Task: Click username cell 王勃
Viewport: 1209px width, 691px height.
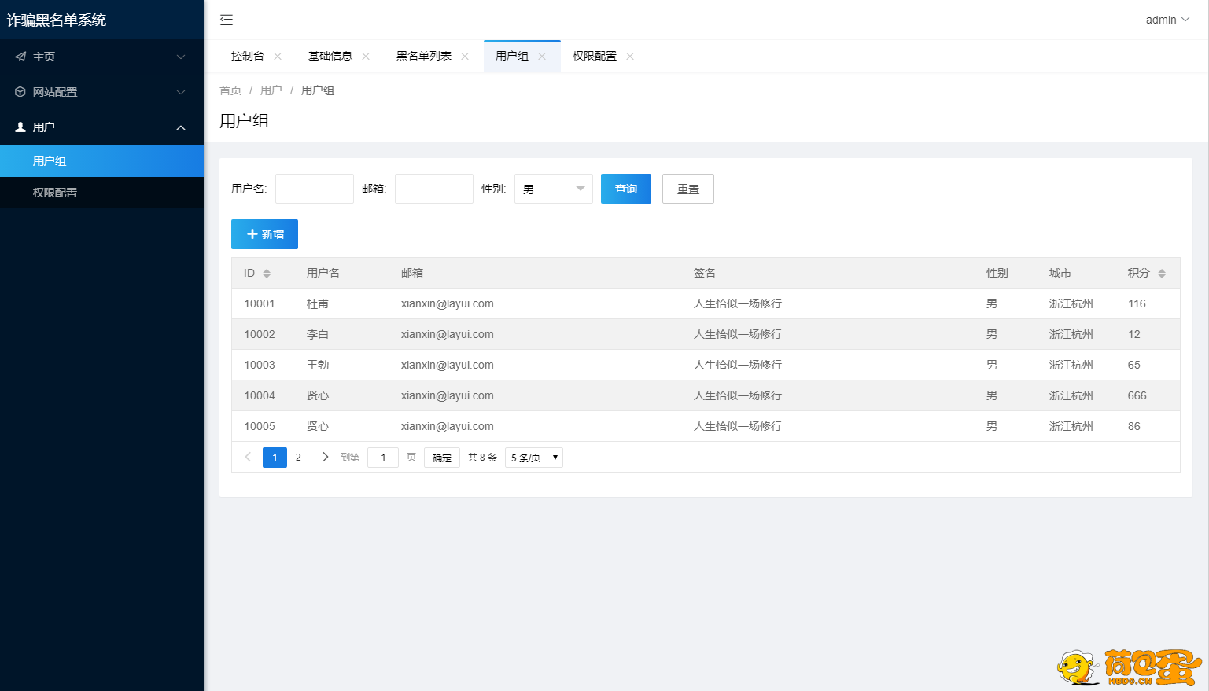Action: click(x=318, y=365)
